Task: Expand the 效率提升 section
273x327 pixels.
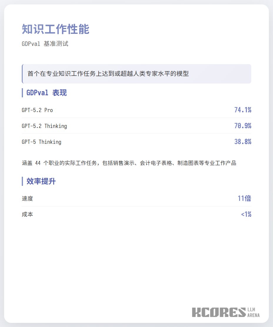Action: (x=40, y=181)
